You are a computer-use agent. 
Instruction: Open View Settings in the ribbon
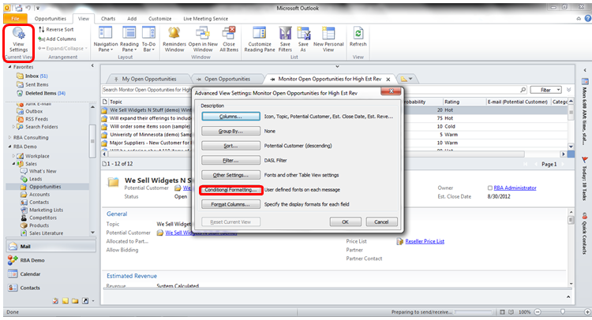tap(18, 40)
